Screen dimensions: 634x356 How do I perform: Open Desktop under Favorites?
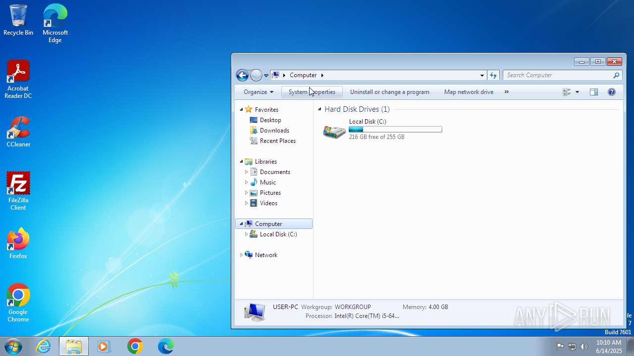[x=270, y=120]
